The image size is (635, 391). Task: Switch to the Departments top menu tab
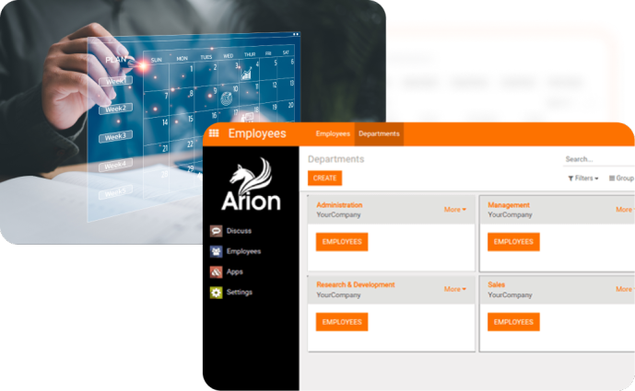pyautogui.click(x=379, y=133)
